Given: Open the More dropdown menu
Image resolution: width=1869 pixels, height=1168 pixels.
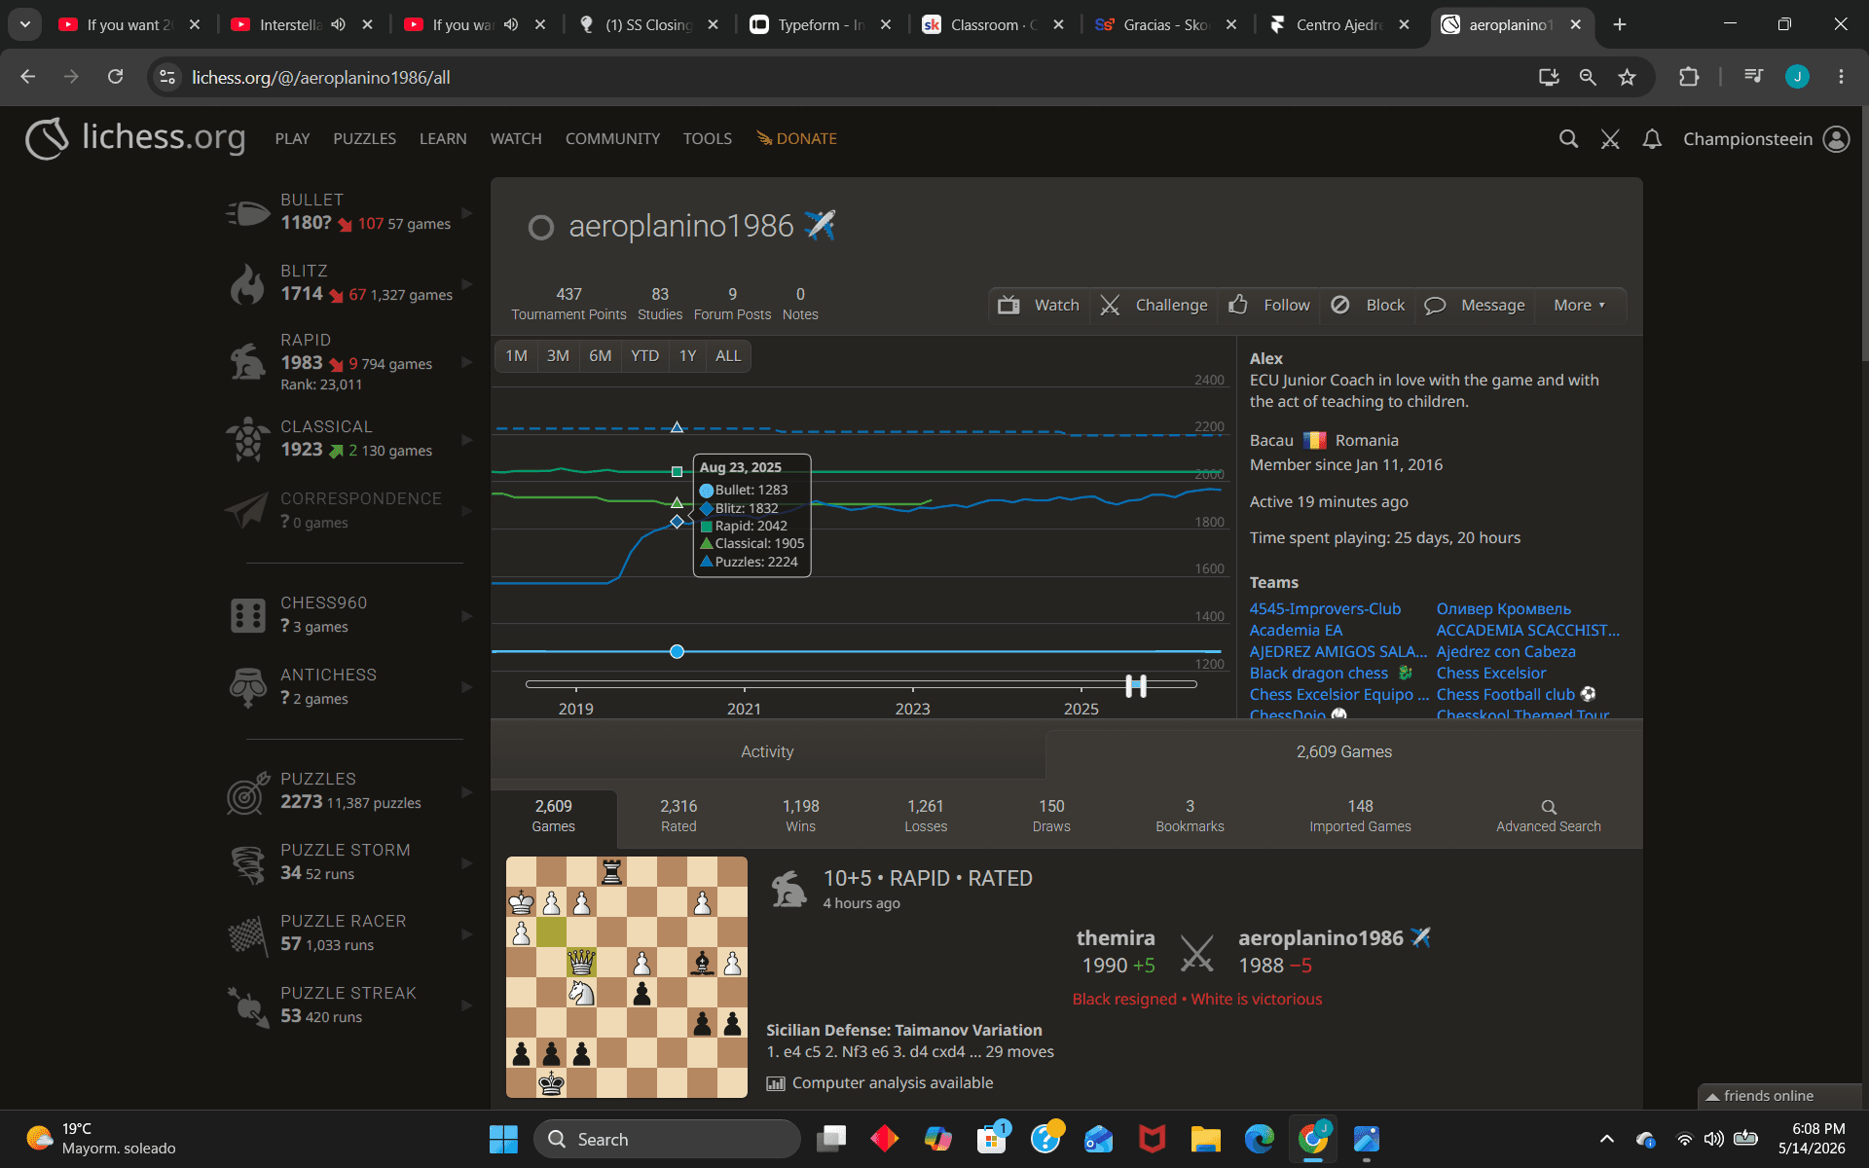Looking at the screenshot, I should [1579, 305].
